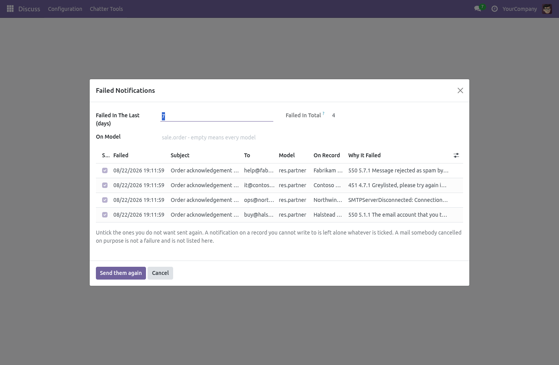Untick the checkbox for help@fab… row
Screen dimensions: 559x365
pyautogui.click(x=105, y=170)
